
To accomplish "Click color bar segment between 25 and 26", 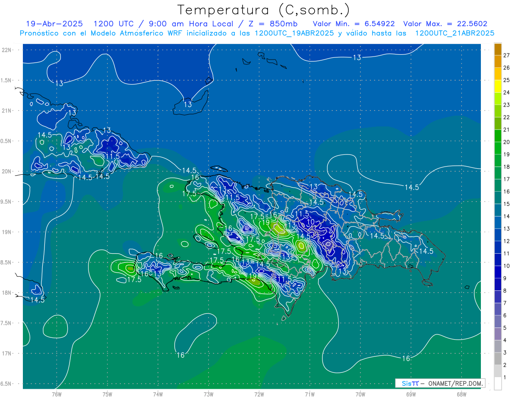I will 498,74.
